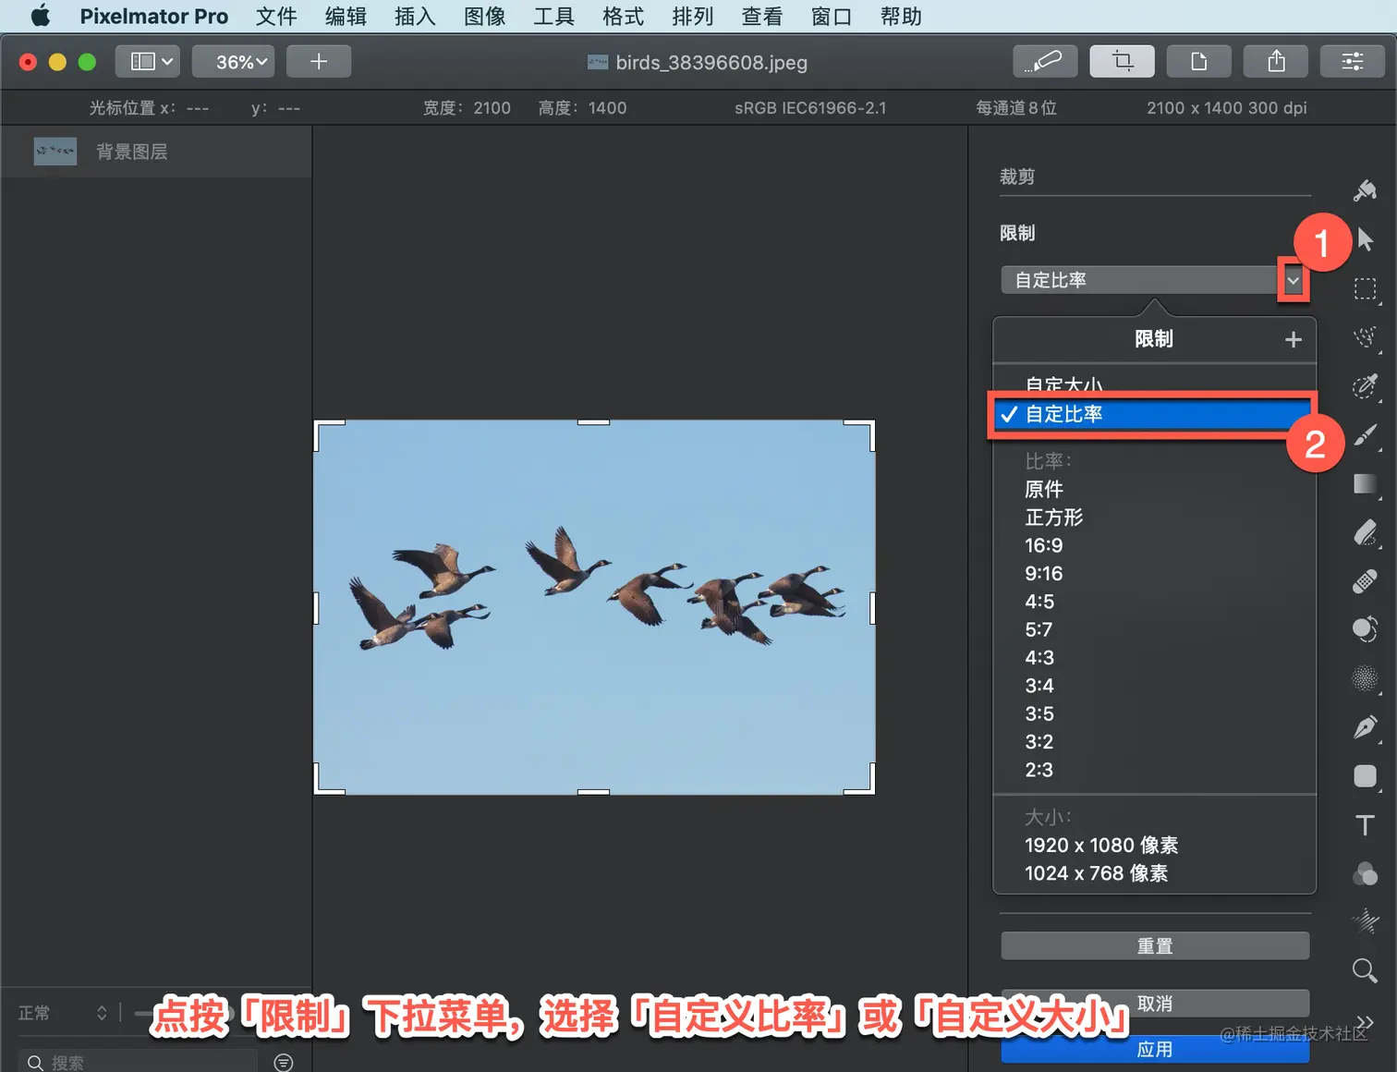Select the rounded rectangle Shape tool
1397x1072 pixels.
click(1365, 776)
